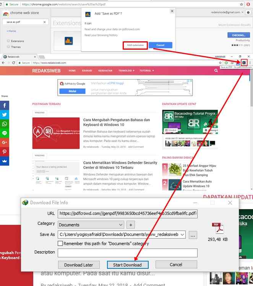Viewport: 253px width, 286px height.
Task: Open the KESEHATAN menu item
Action: pyautogui.click(x=105, y=71)
